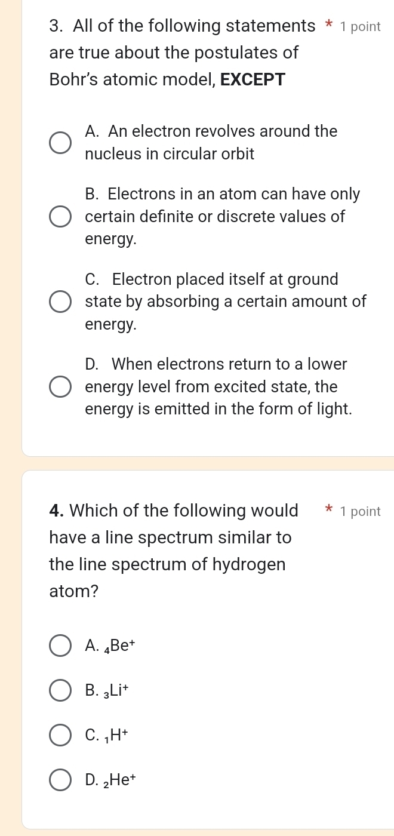Image resolution: width=394 pixels, height=836 pixels.
Task: Select option B about discrete energy values
Action: pos(60,217)
